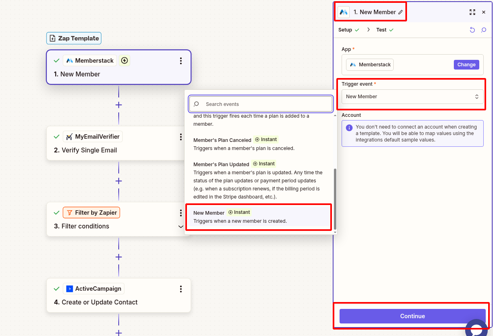Open the kebab menu on the MyEmailVerifier step
Image resolution: width=493 pixels, height=336 pixels.
(x=180, y=137)
